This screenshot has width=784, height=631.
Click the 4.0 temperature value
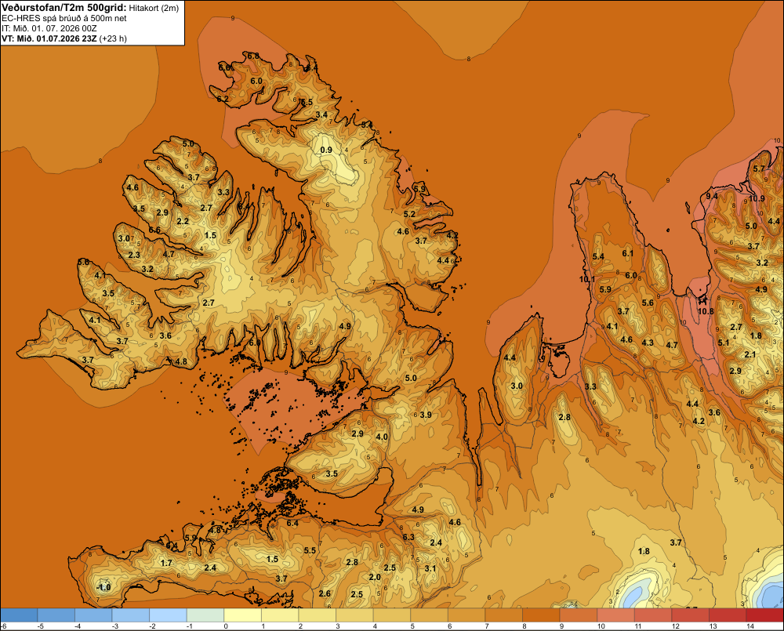382,437
